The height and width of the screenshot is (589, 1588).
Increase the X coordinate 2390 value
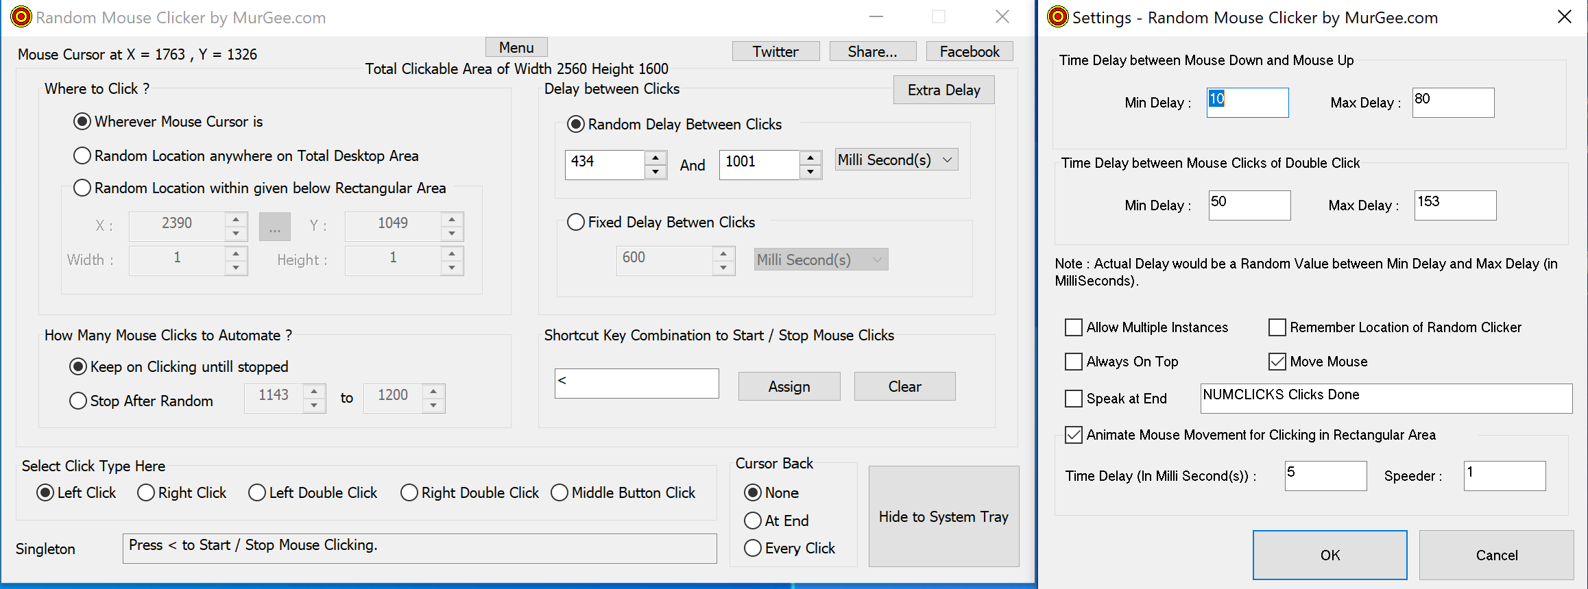(x=236, y=220)
